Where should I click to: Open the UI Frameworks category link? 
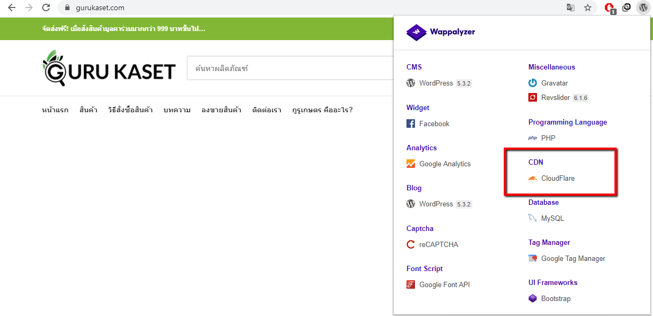pos(553,283)
